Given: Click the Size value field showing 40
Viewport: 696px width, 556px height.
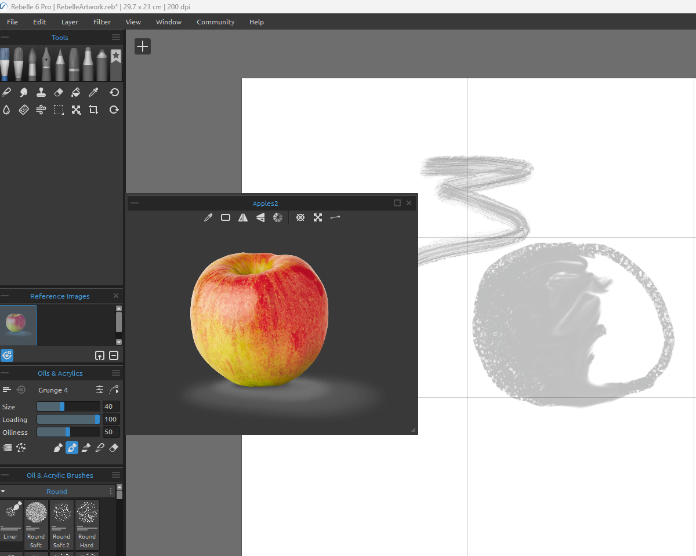Looking at the screenshot, I should coord(111,406).
